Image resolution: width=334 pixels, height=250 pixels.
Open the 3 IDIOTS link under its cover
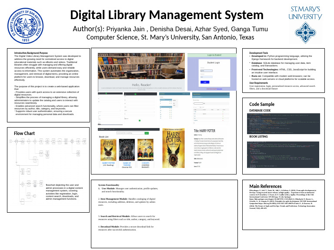pos(146,163)
